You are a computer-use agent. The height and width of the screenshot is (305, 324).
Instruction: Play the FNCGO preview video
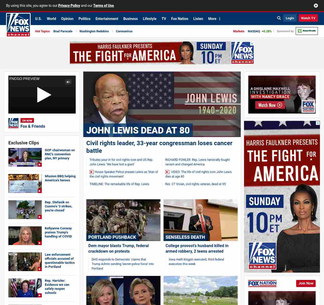click(x=44, y=95)
